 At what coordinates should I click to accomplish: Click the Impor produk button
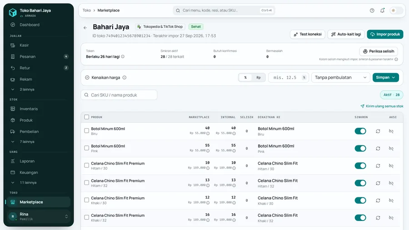pos(385,34)
